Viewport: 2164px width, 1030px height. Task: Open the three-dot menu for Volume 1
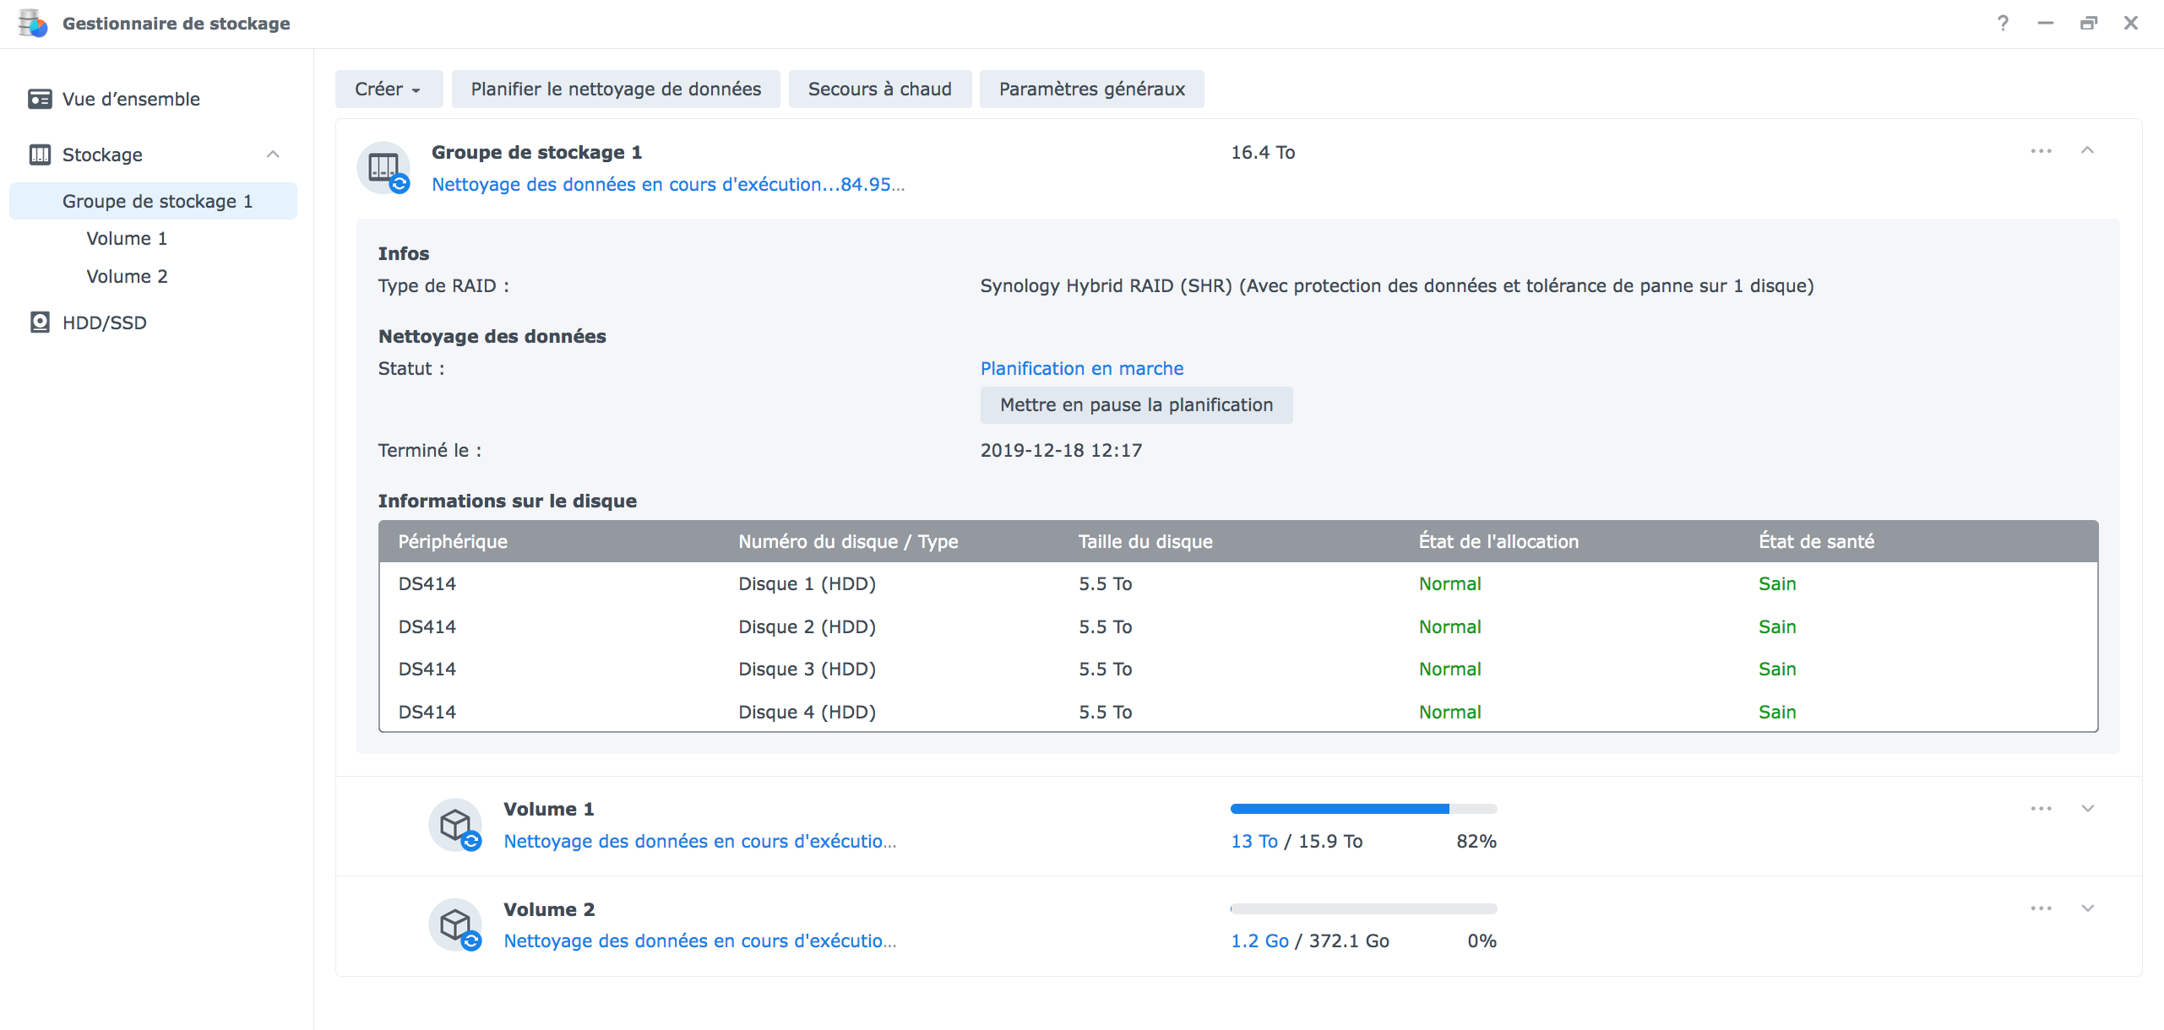tap(2041, 808)
